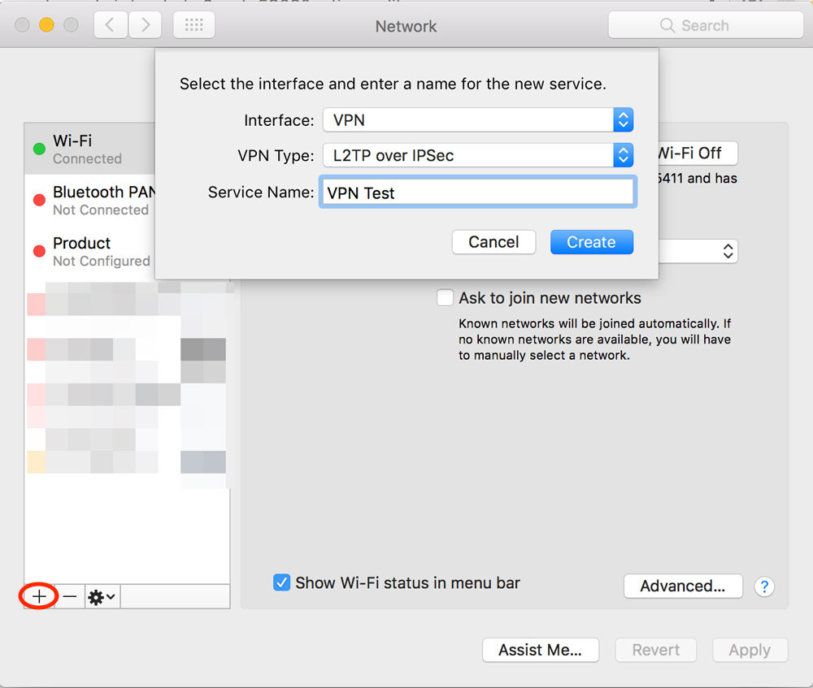
Task: Select Bluetooth PAN in services list
Action: coord(89,200)
